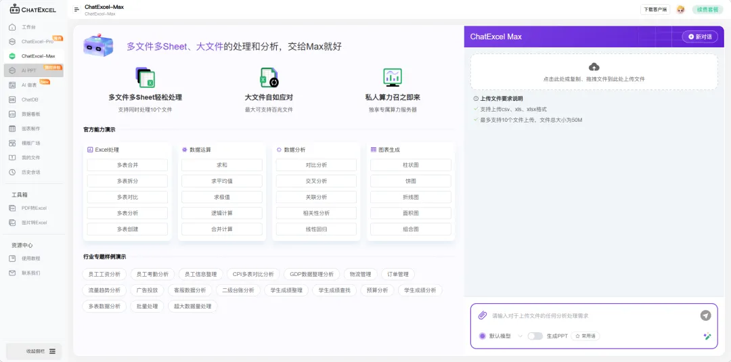Click the 数据看板 dashboard icon
Viewport: 731px width, 362px height.
click(13, 114)
